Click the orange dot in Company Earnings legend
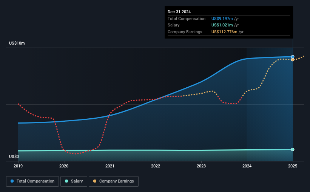 coord(95,181)
